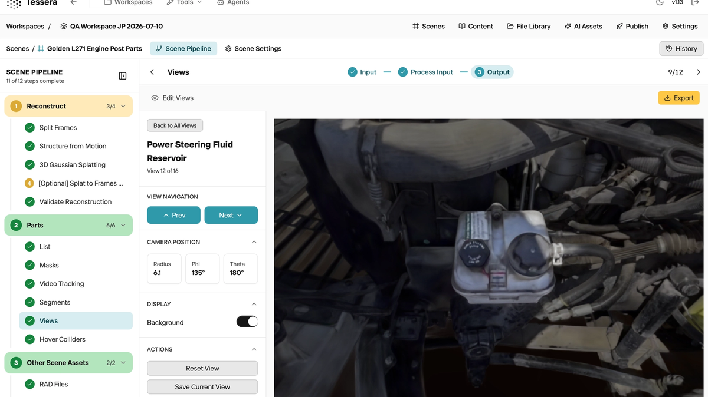The image size is (708, 397).
Task: Click the Process Input step checkmark icon
Action: point(403,72)
